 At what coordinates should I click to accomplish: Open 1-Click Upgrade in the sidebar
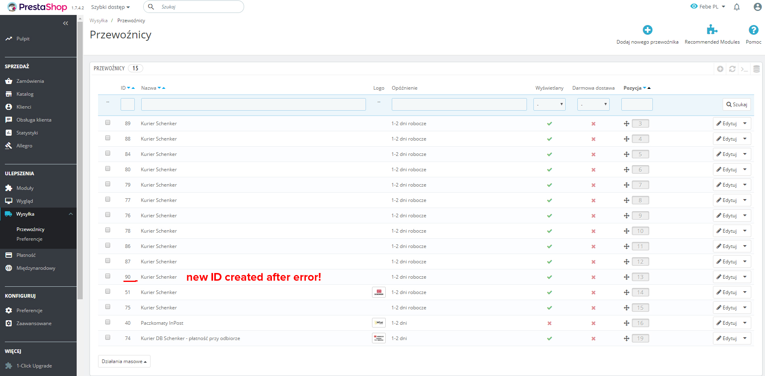[34, 366]
